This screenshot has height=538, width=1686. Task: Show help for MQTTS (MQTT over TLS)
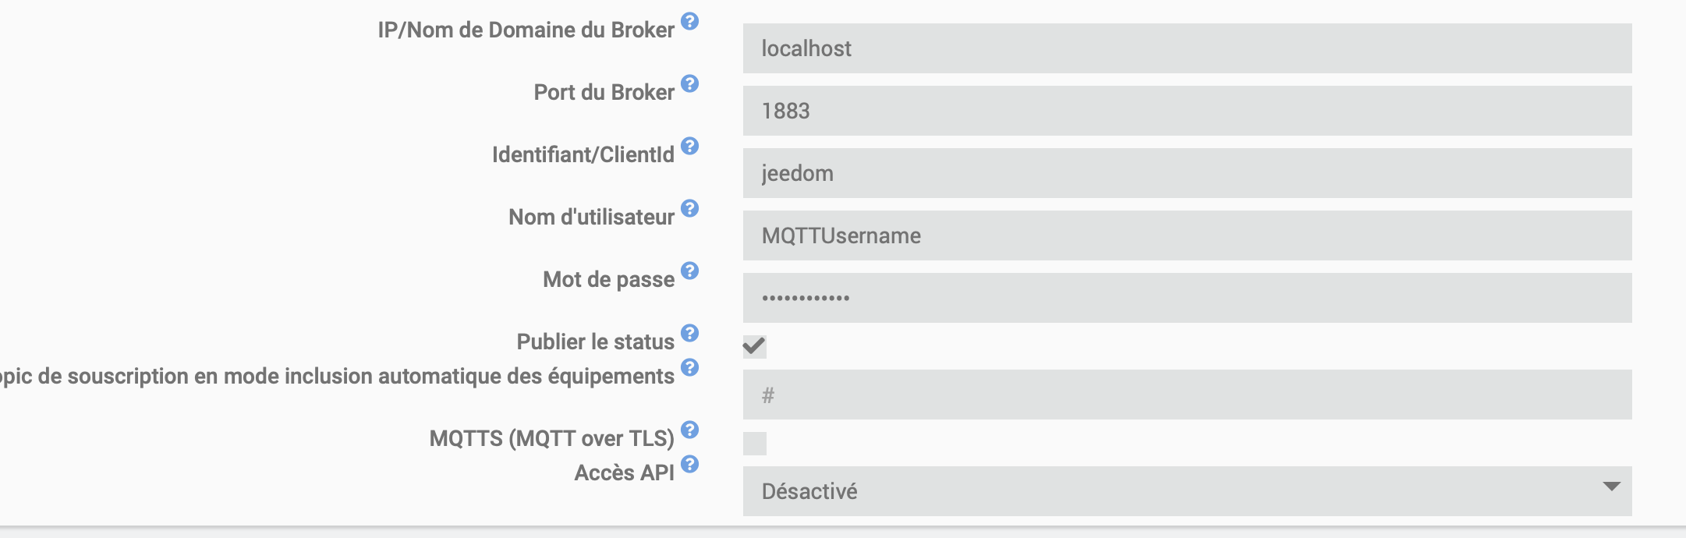click(x=689, y=430)
